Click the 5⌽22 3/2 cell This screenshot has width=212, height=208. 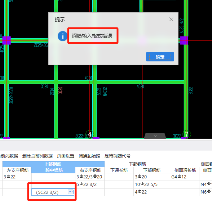[x=90, y=185]
